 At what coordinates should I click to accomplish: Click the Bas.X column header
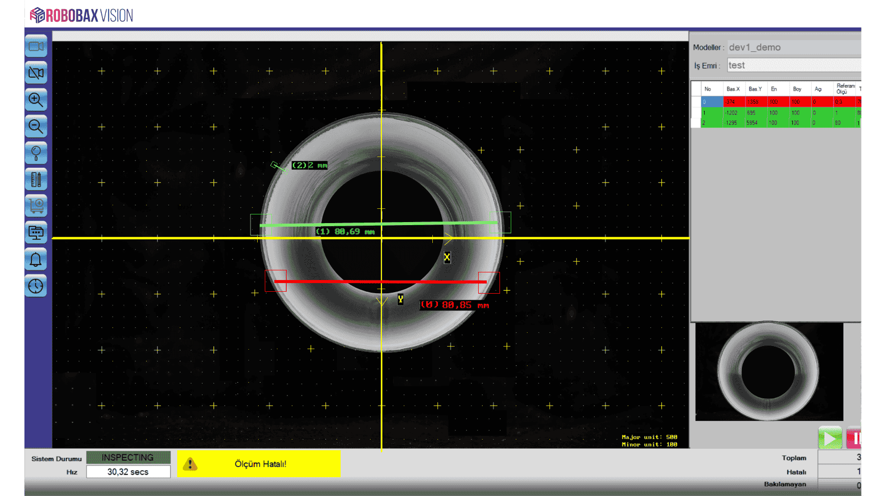(733, 89)
